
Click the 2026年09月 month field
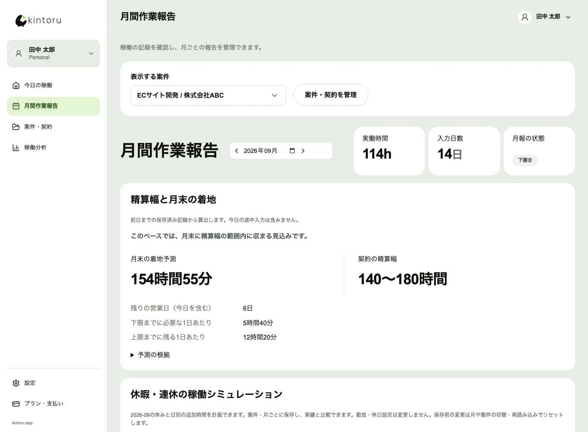tap(260, 151)
